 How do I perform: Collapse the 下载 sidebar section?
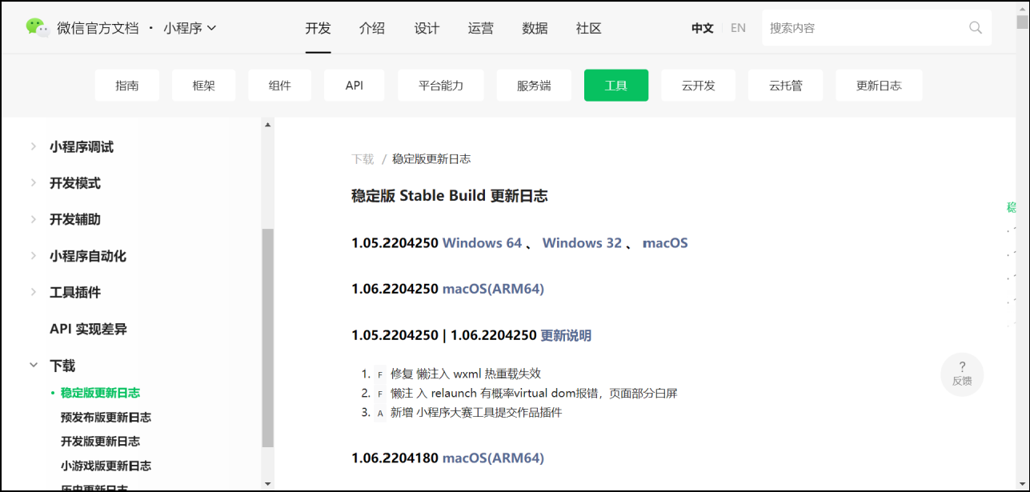click(x=61, y=365)
